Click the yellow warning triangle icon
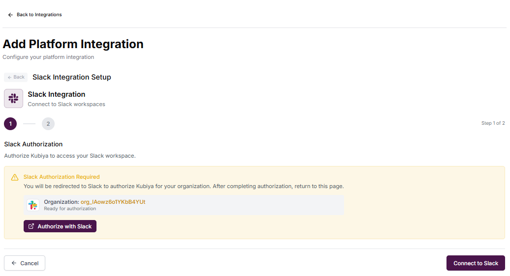510x276 pixels. [x=15, y=177]
